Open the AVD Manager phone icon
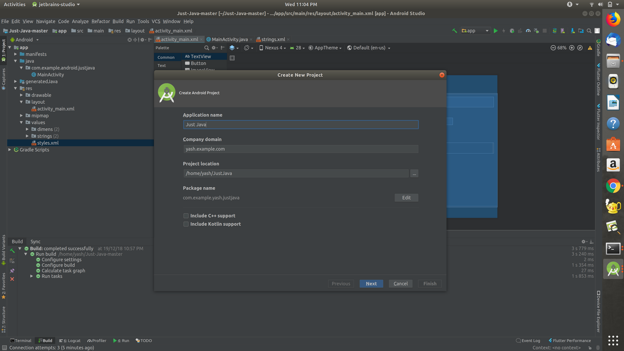Screen dimensions: 624x351 [x=563, y=31]
